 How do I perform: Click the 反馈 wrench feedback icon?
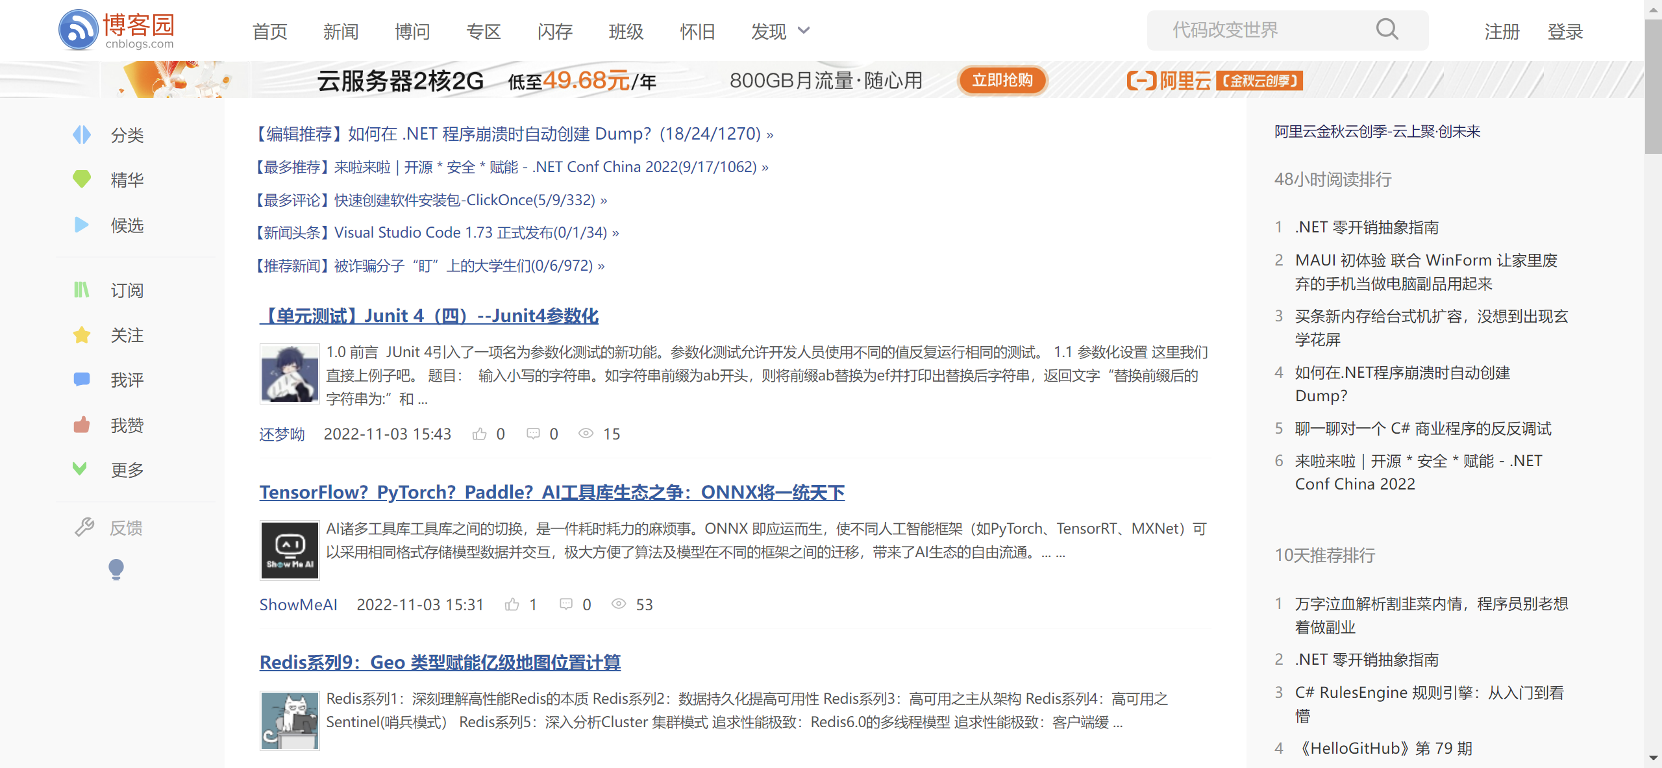[84, 527]
